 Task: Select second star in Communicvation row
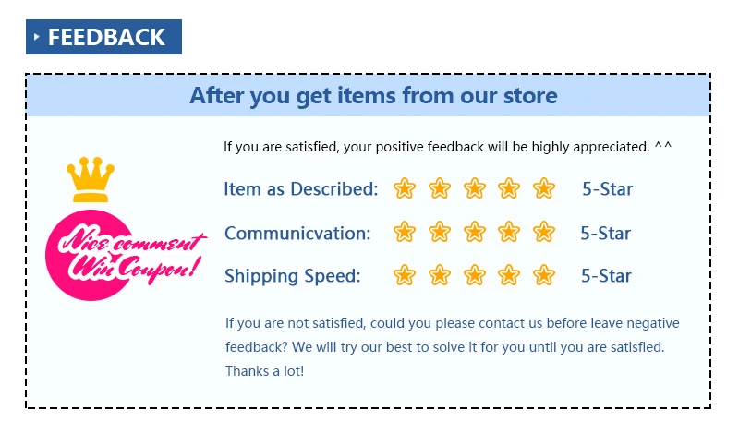(x=440, y=232)
